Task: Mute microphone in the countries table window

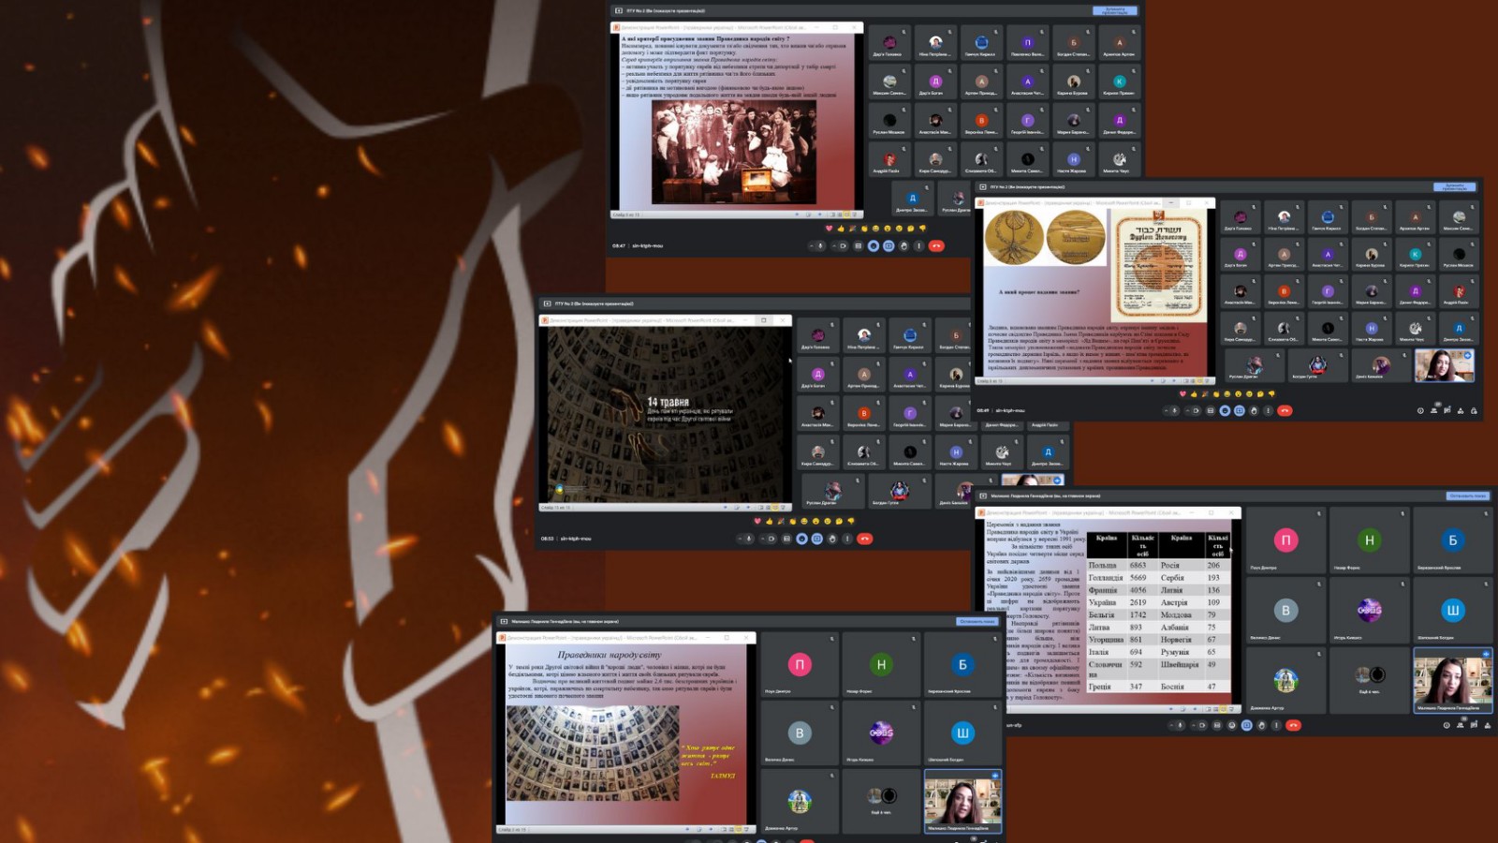Action: coord(1181,725)
